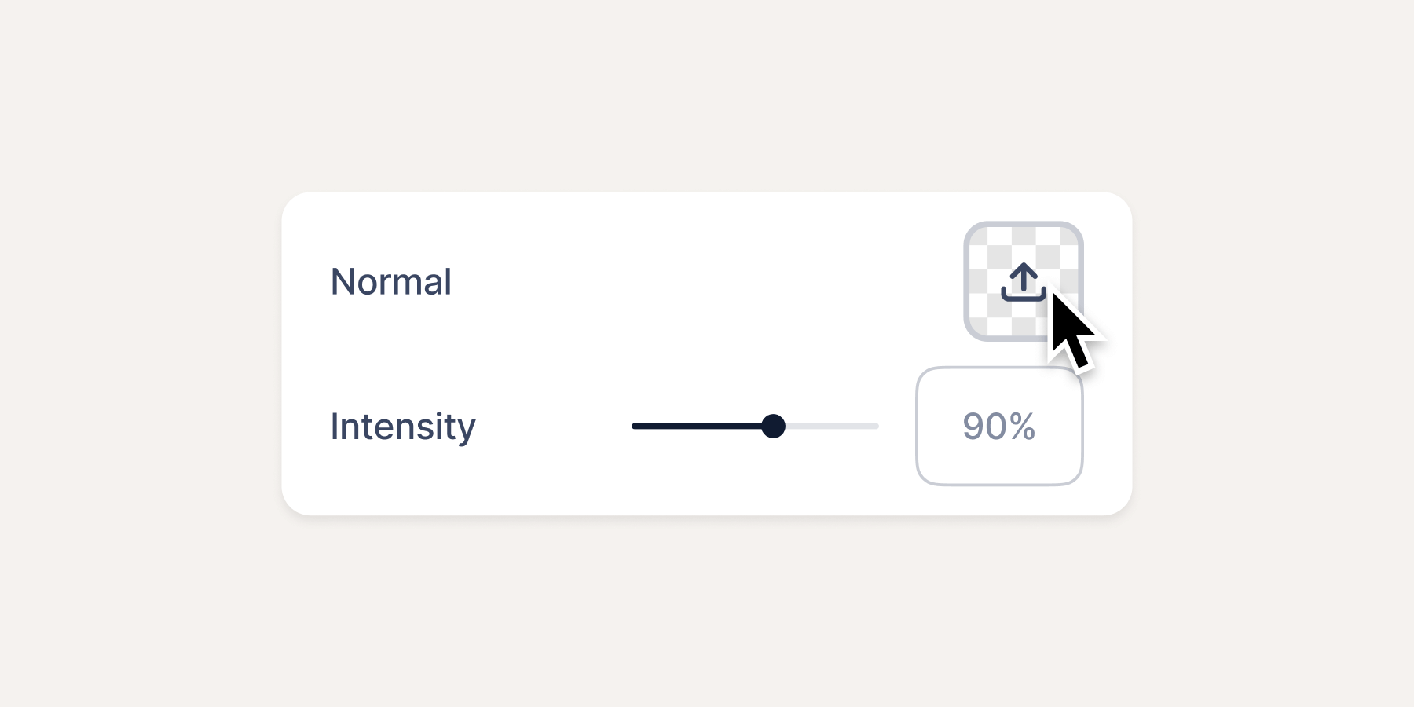The width and height of the screenshot is (1414, 707).
Task: Open the Normal texture upload thumbnail
Action: (x=1024, y=281)
